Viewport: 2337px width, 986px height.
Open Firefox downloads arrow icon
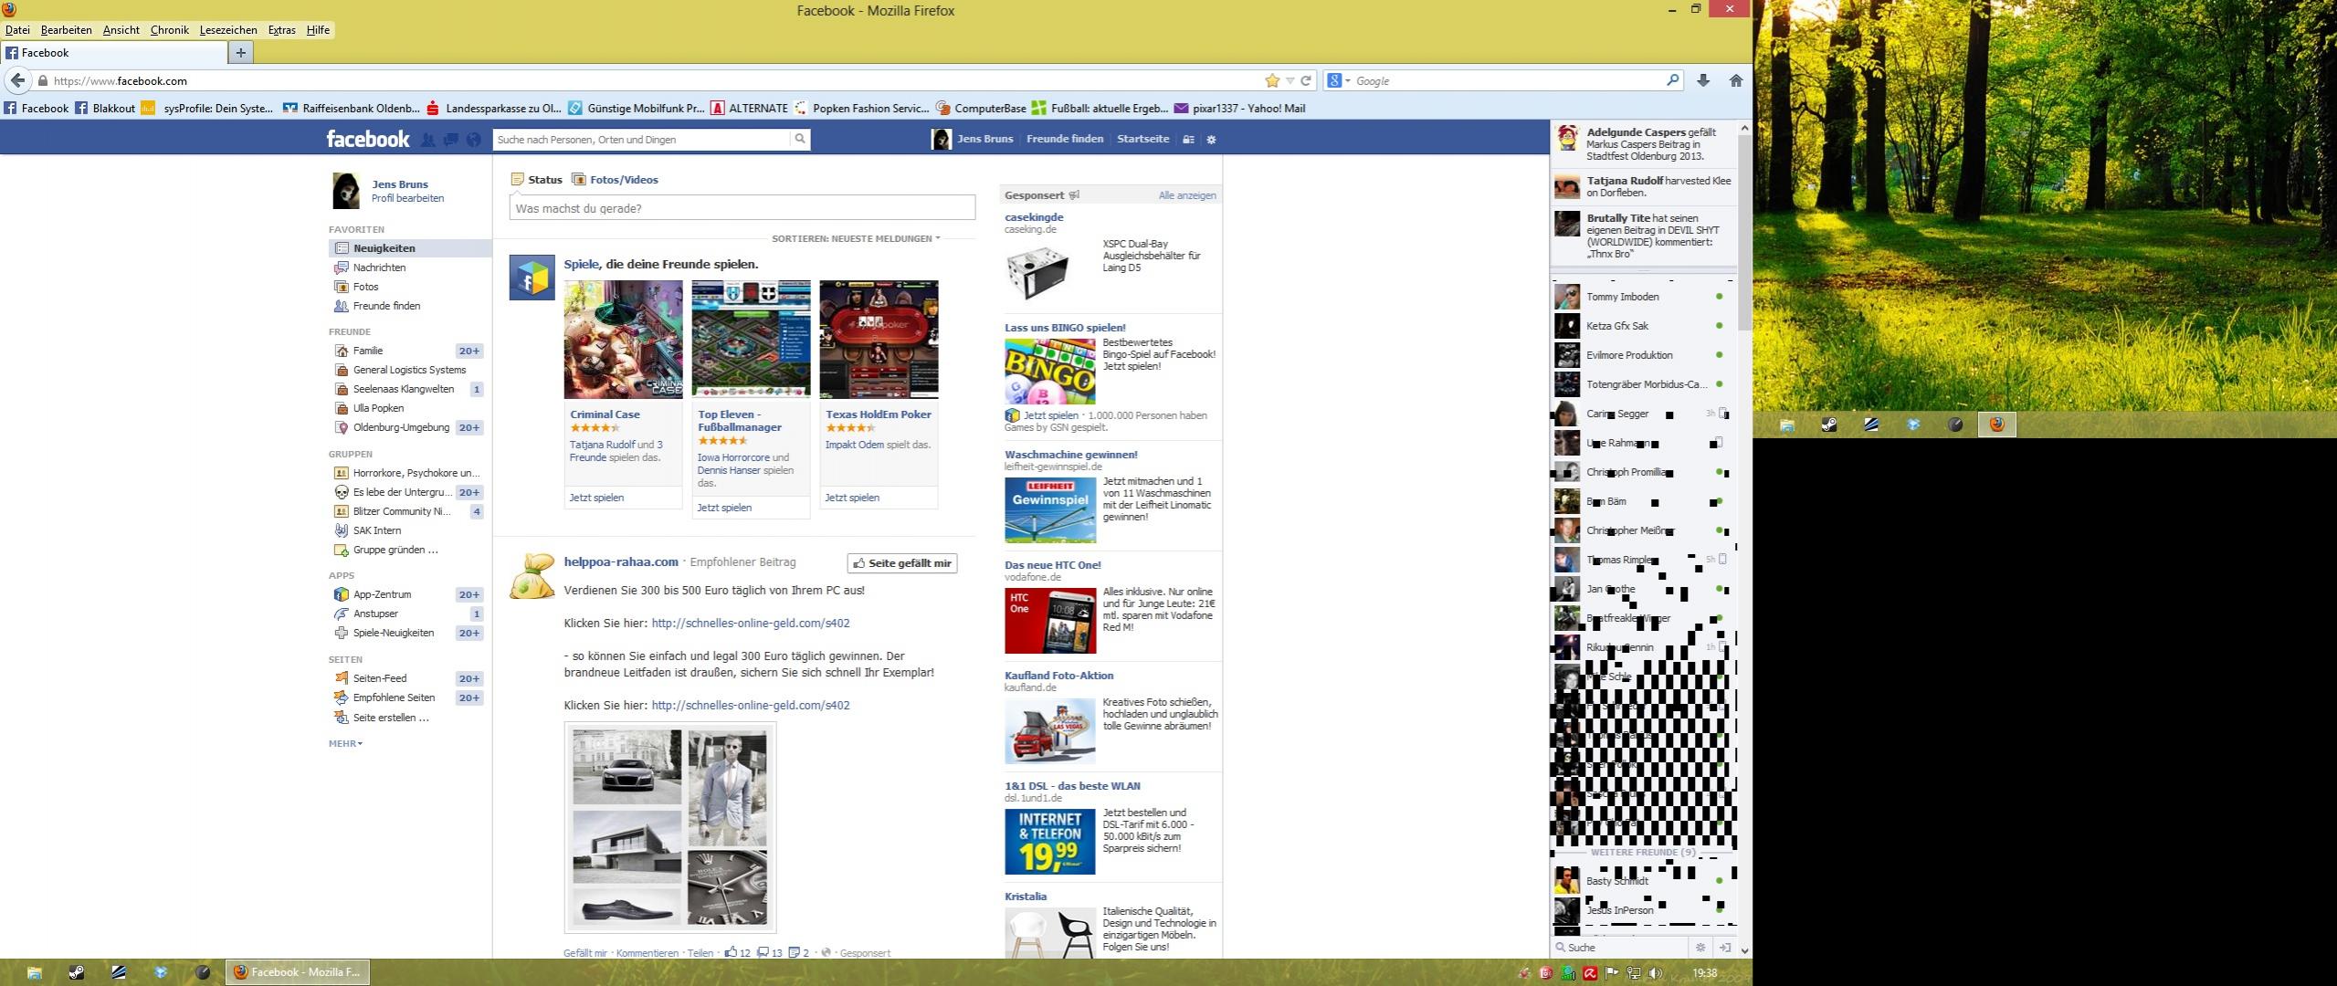(1702, 80)
